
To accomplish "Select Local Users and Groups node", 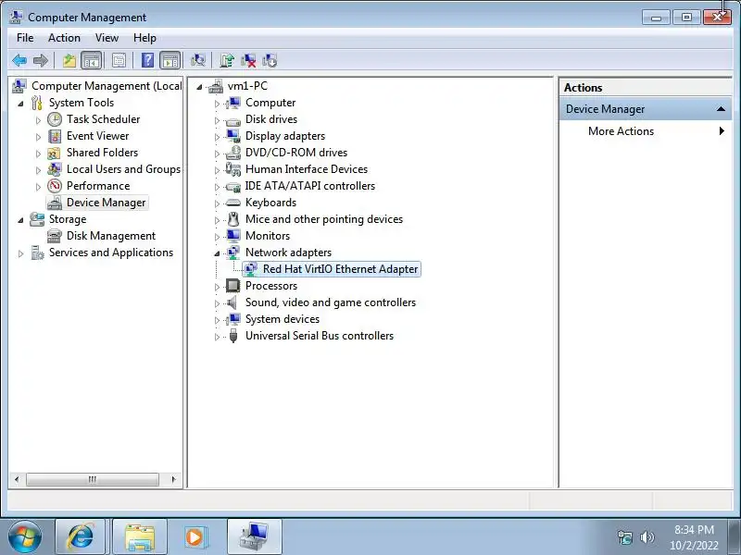I will 123,169.
